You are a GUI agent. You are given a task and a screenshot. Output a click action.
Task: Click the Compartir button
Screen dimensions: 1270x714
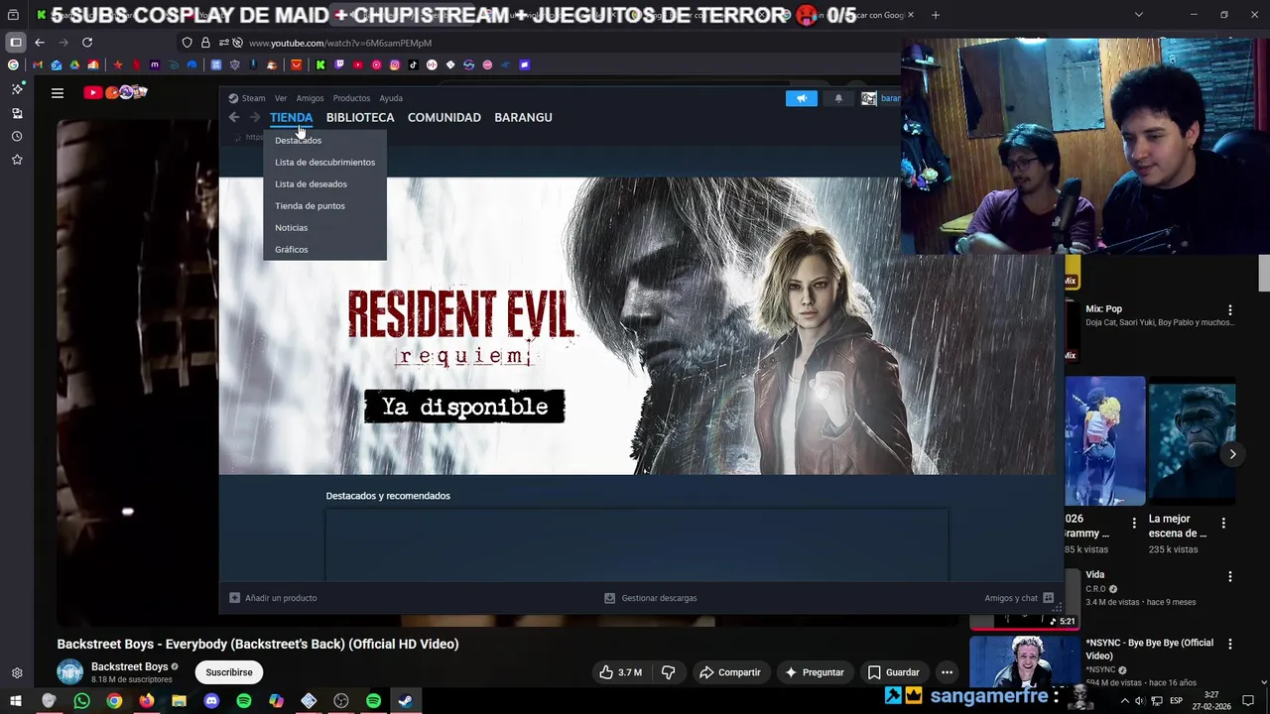[x=730, y=672]
